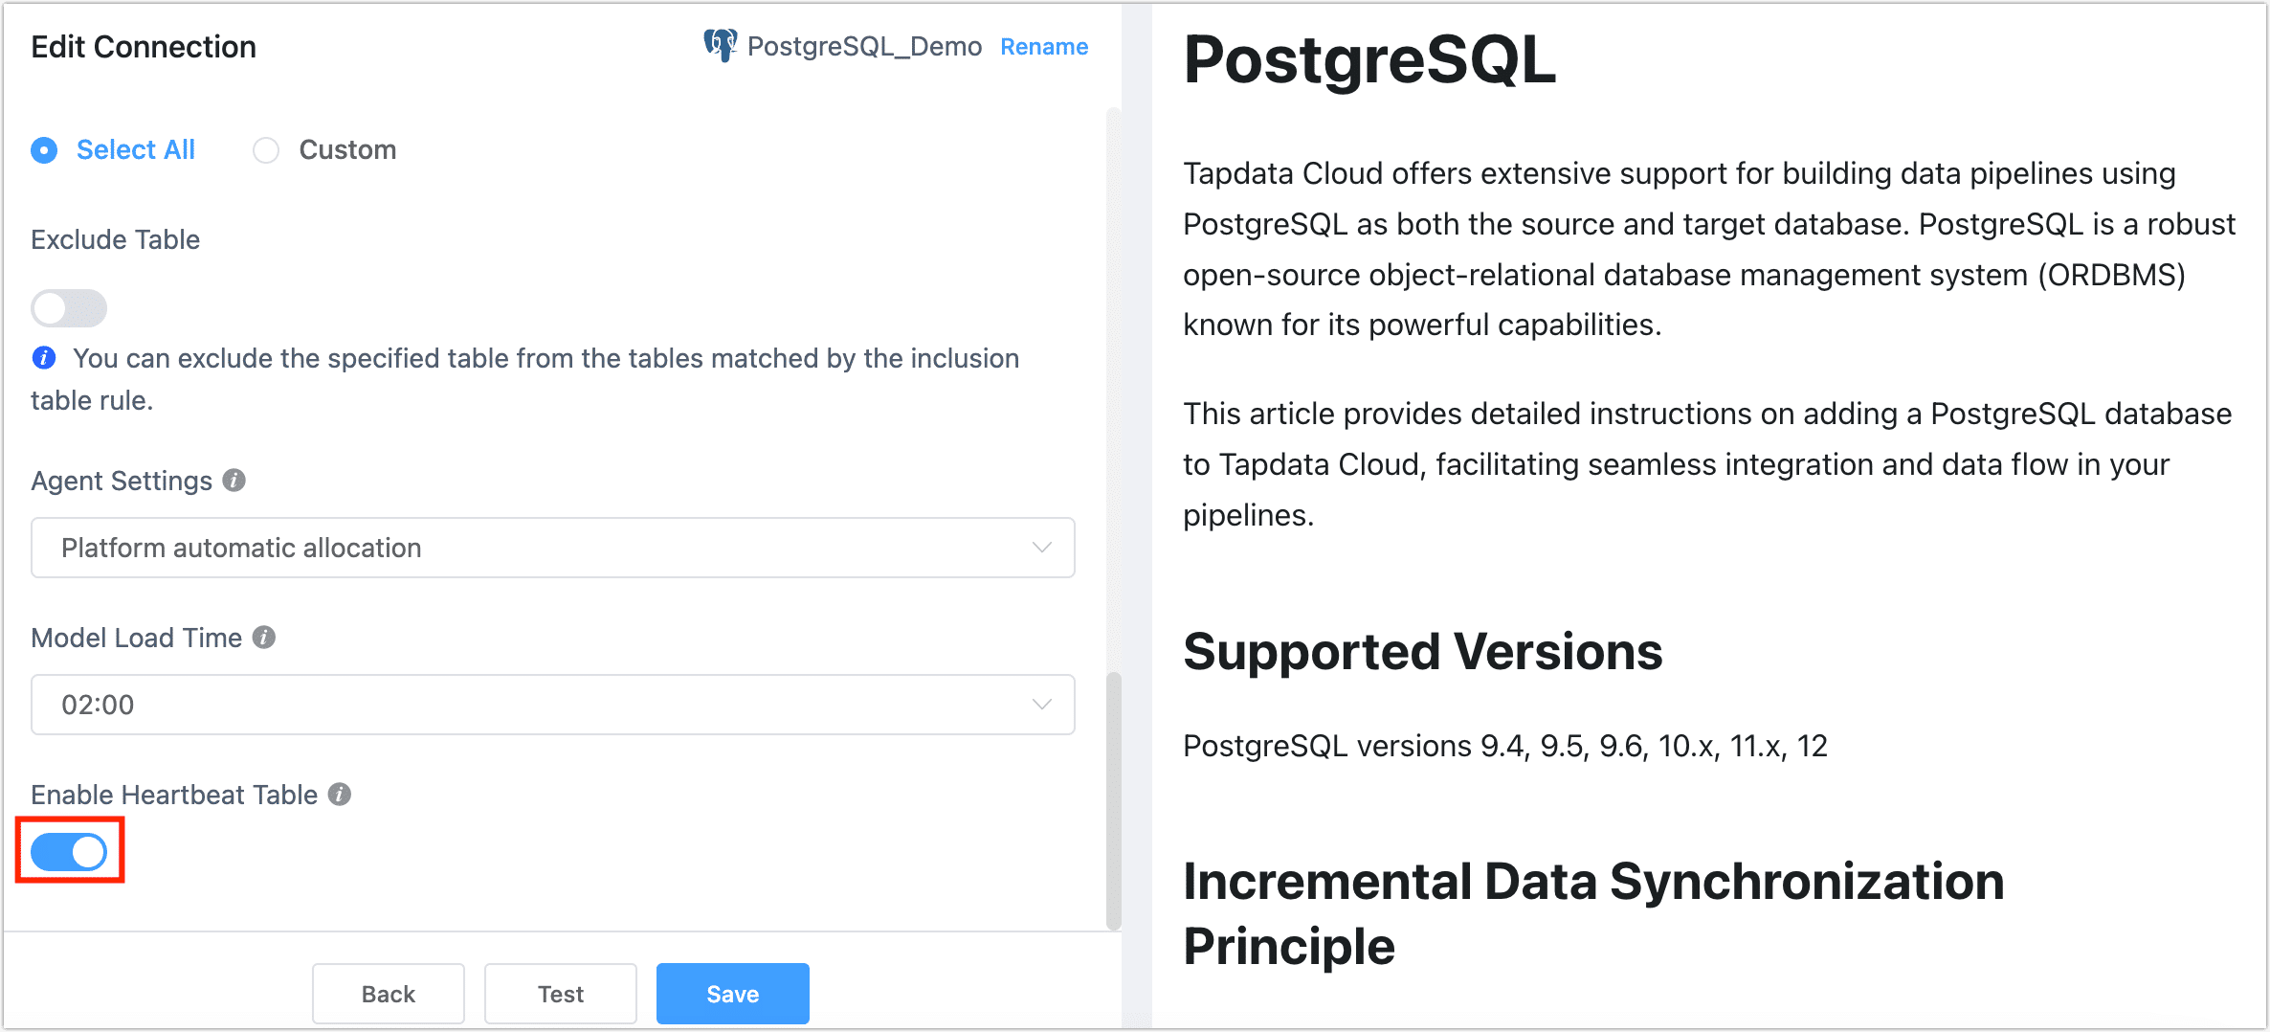Image resolution: width=2270 pixels, height=1032 pixels.
Task: Click chevron arrow of Agent Settings box
Action: click(1042, 548)
